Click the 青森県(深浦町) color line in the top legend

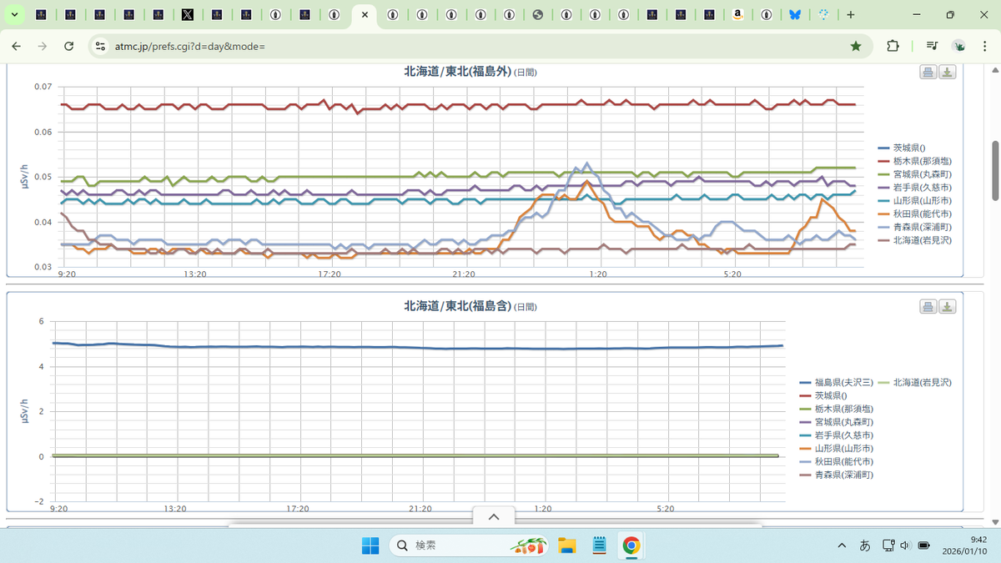pos(884,227)
